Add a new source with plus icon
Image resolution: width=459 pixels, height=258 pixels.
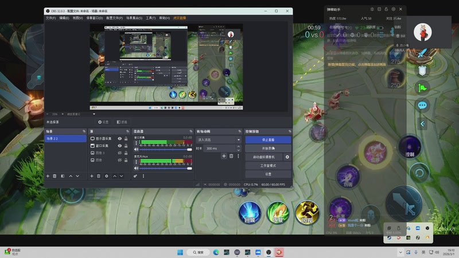(92, 176)
